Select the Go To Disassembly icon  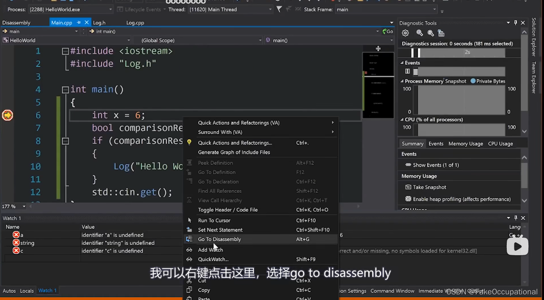pos(189,239)
